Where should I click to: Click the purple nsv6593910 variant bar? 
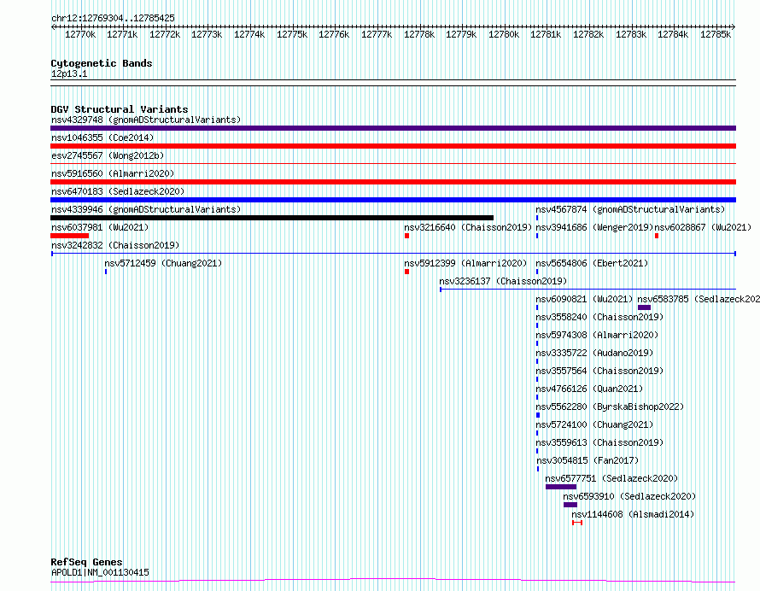570,505
